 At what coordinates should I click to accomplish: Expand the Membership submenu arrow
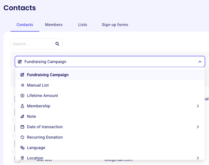(x=198, y=106)
